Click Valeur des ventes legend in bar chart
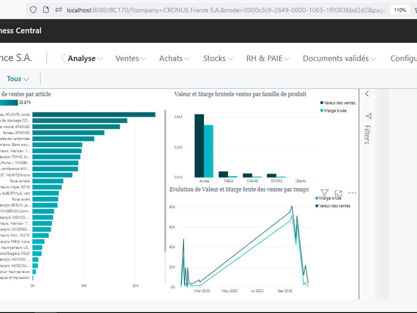 click(x=338, y=103)
